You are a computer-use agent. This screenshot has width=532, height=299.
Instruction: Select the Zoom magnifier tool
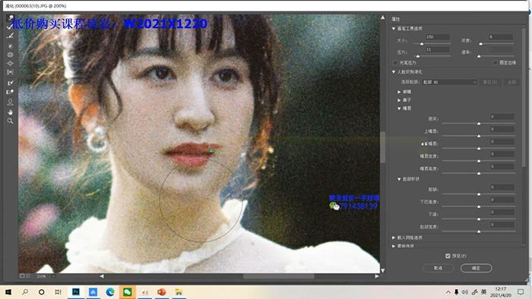[10, 121]
